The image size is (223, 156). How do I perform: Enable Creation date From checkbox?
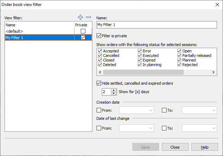click(99, 110)
